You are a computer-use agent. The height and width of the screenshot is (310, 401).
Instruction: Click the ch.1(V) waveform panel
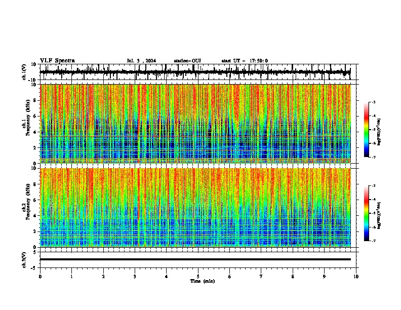click(x=199, y=72)
